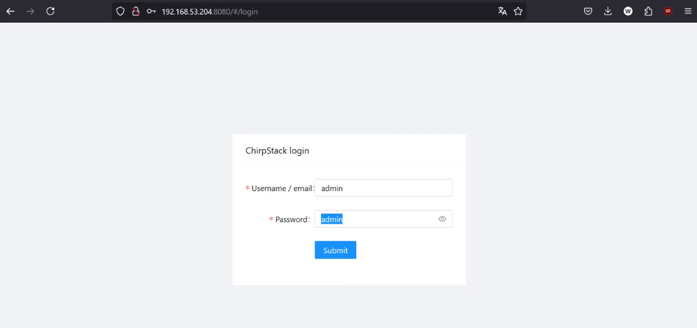This screenshot has height=328, width=697.
Task: Click the Password field label
Action: (292, 220)
